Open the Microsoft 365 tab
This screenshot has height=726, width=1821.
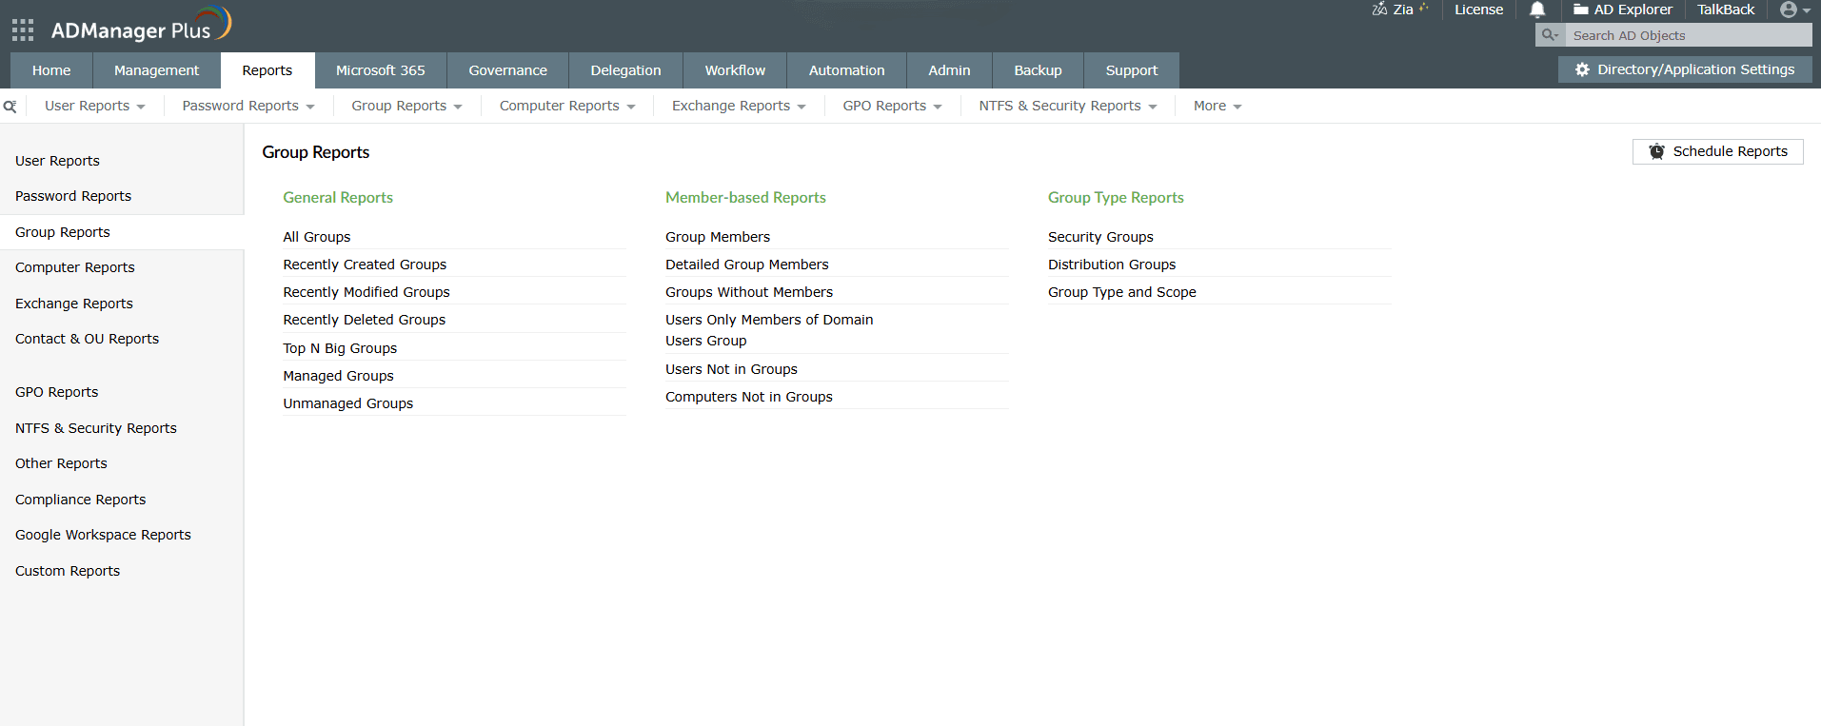tap(381, 70)
